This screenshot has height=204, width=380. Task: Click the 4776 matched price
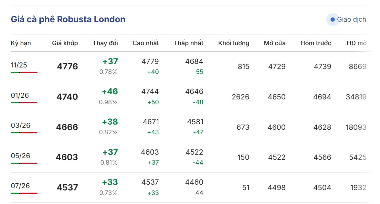click(x=68, y=67)
